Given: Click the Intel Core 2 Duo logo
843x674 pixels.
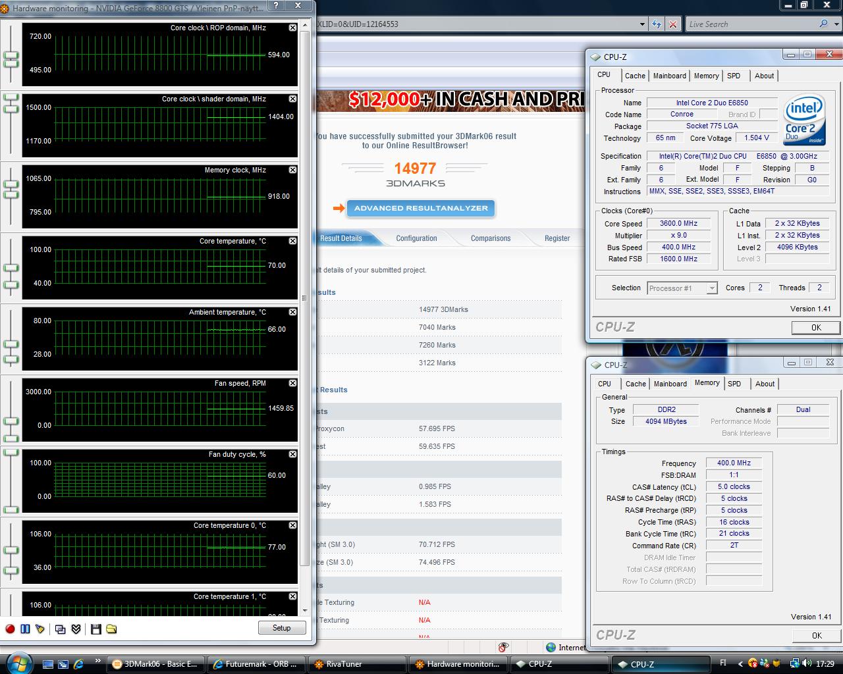Looking at the screenshot, I should (804, 120).
